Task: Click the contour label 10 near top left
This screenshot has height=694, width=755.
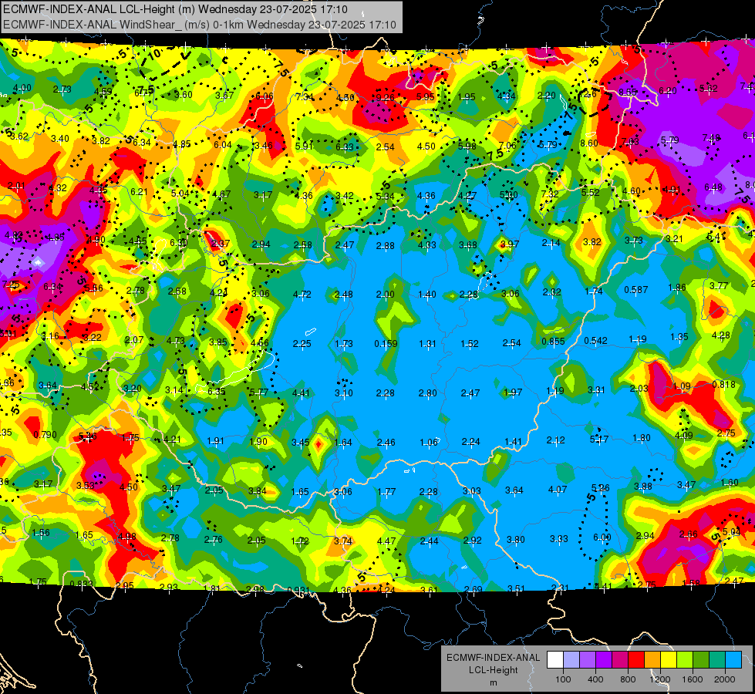Action: click(153, 55)
